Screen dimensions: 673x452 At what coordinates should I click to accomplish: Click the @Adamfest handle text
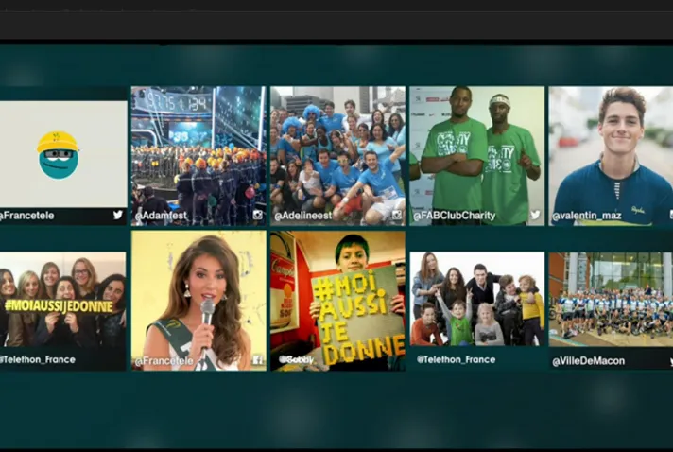161,216
